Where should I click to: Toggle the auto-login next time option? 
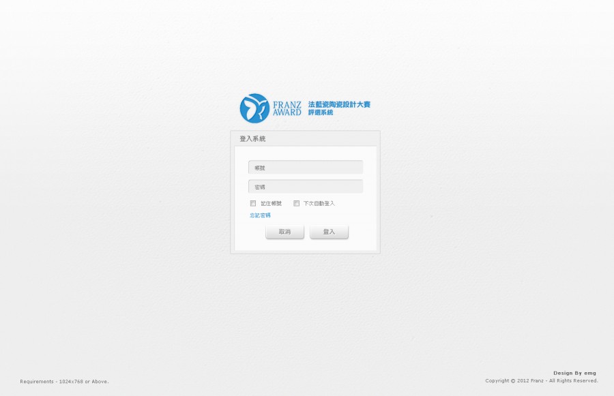pyautogui.click(x=297, y=203)
